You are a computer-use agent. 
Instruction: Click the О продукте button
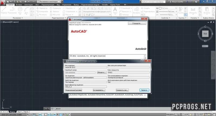(137, 23)
